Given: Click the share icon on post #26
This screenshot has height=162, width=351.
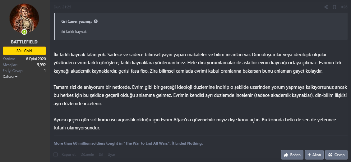Looking at the screenshot, I should 326,7.
